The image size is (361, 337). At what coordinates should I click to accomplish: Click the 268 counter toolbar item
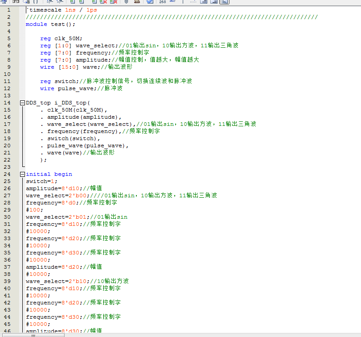tap(162, 2)
